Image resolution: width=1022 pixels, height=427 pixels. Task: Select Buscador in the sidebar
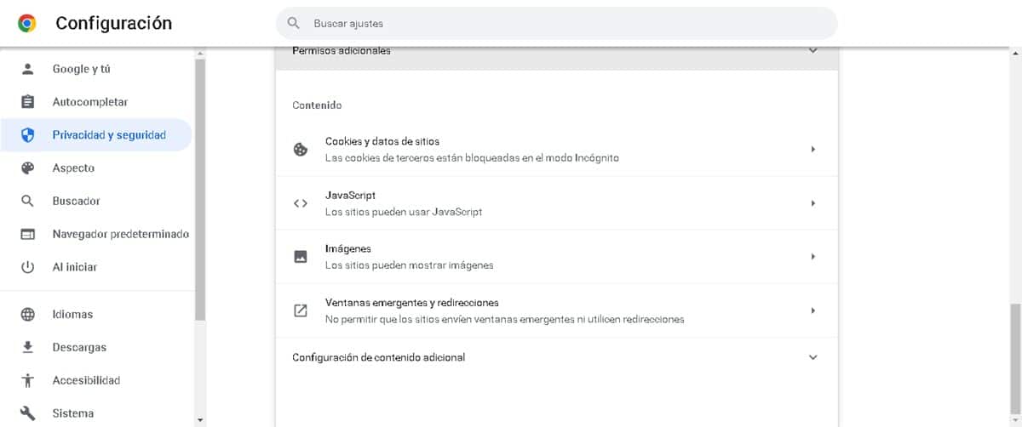tap(76, 202)
